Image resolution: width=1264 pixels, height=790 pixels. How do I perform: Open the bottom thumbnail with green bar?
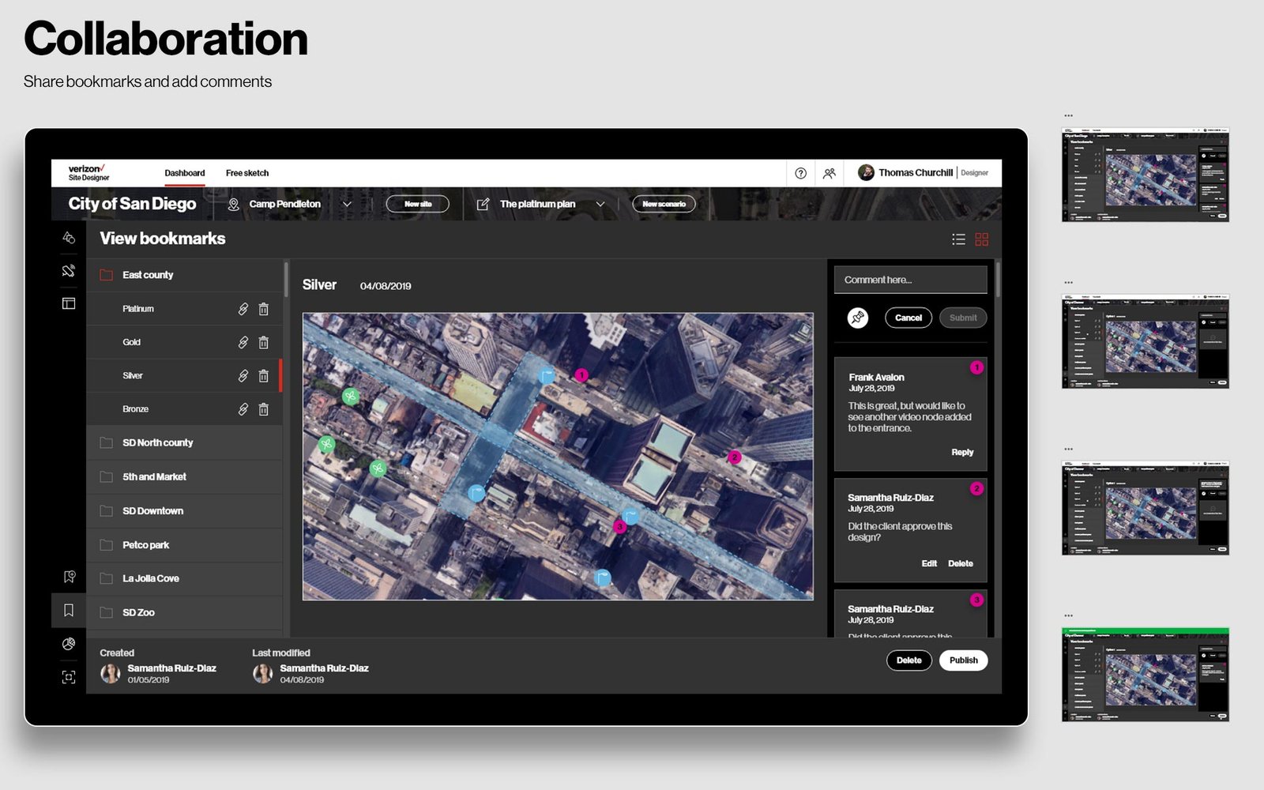tap(1145, 675)
